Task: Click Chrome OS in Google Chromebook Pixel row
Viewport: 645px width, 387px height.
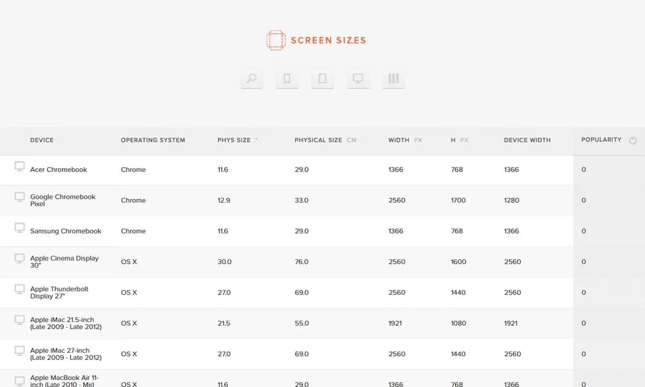Action: click(x=134, y=201)
